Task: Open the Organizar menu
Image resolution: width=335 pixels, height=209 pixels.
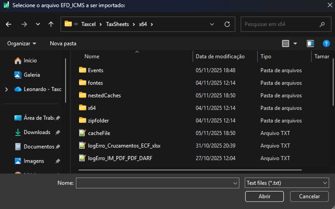Action: point(21,43)
